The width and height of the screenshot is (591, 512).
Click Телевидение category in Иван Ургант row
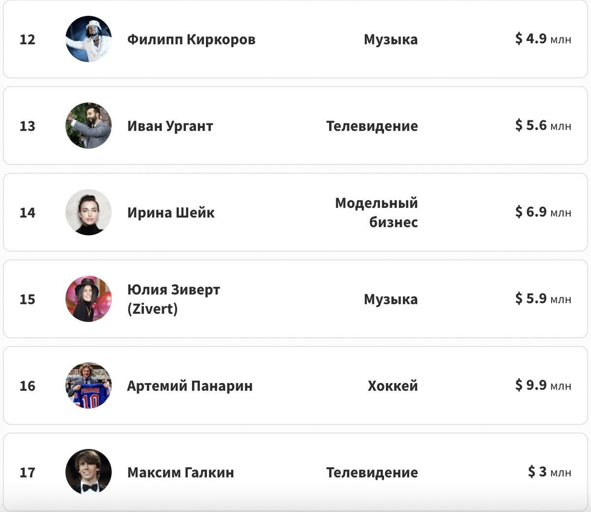(x=372, y=126)
